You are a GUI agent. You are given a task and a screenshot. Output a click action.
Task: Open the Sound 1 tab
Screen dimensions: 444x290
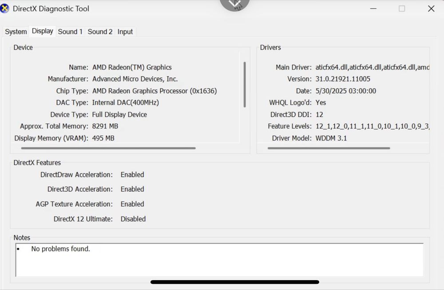[70, 32]
